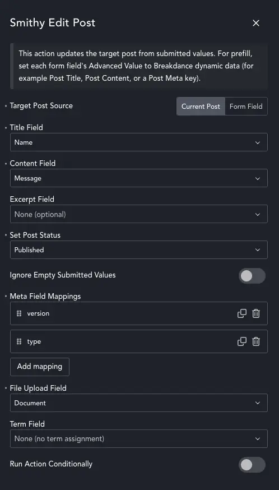Open the Content Field Message dropdown
Image resolution: width=279 pixels, height=490 pixels.
pos(139,178)
